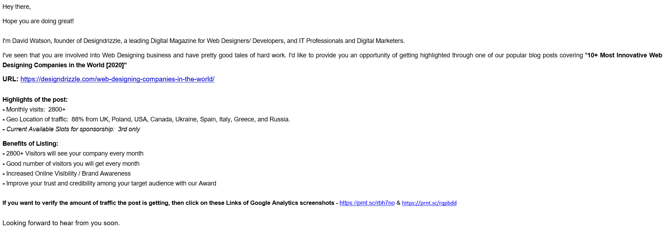Screen dimensions: 665x227
Task: Click the bold 'URL:' label
Action: (10, 79)
